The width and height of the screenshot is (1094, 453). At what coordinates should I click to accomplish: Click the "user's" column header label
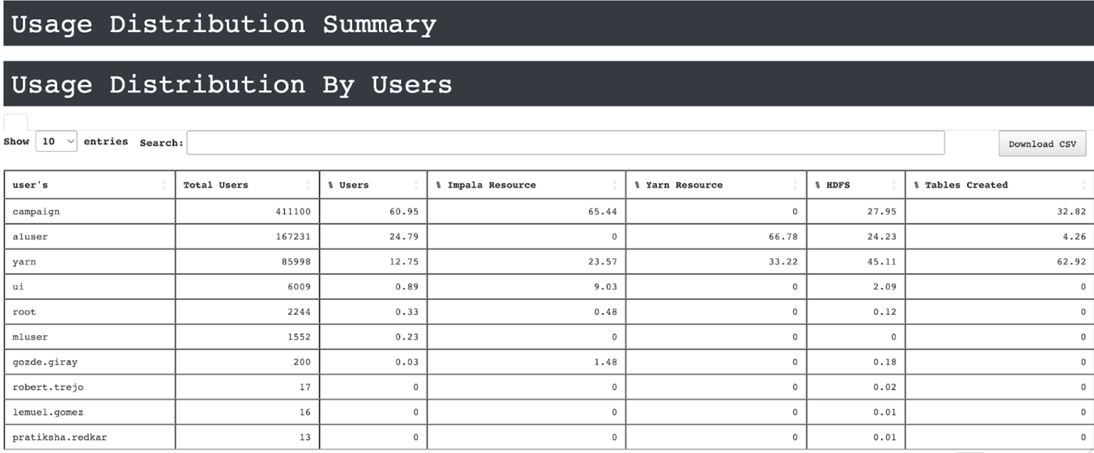tap(30, 185)
